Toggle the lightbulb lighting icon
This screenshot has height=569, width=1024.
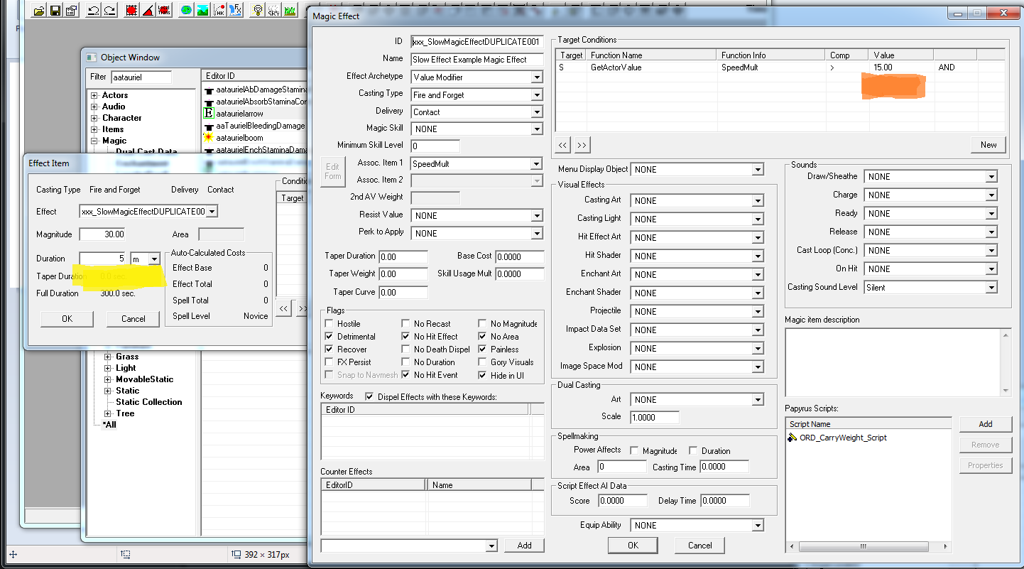257,10
